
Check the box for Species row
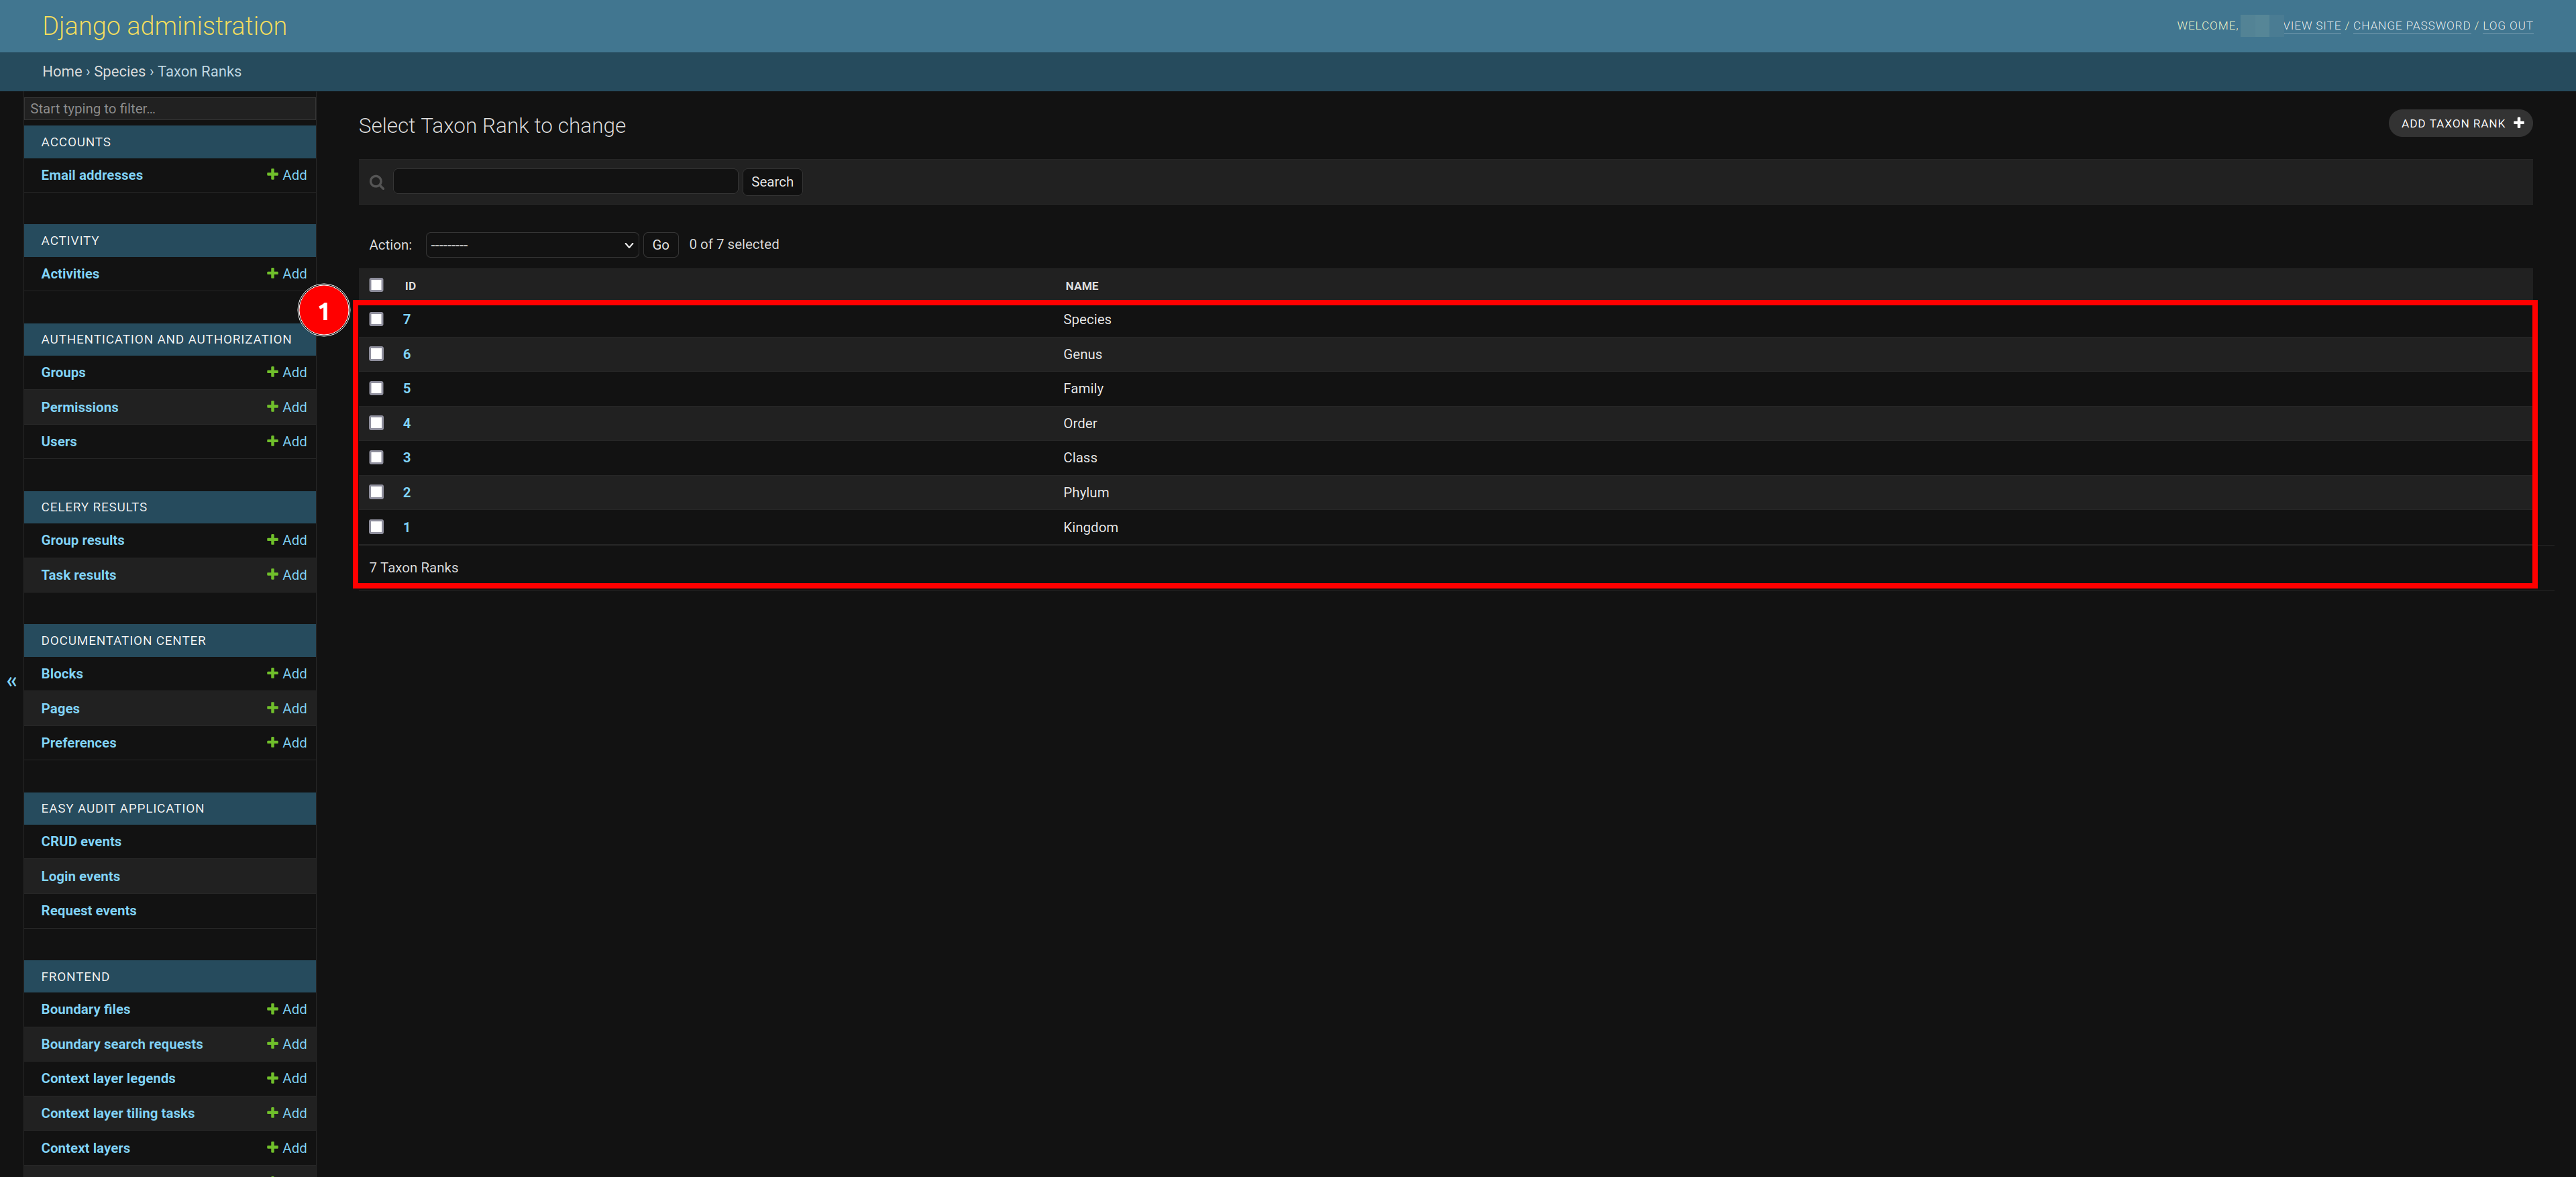tap(376, 319)
